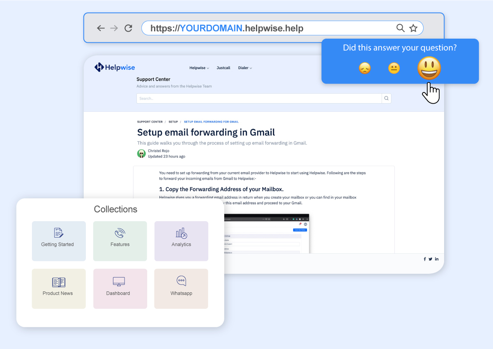The width and height of the screenshot is (493, 349).
Task: Click the 'Support Center' page heading
Action: (153, 79)
